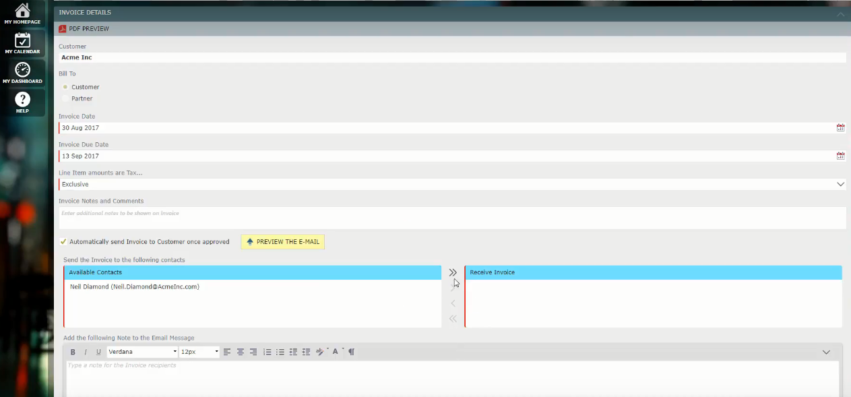Click Preview The E-Mail button
851x397 pixels.
tap(283, 242)
